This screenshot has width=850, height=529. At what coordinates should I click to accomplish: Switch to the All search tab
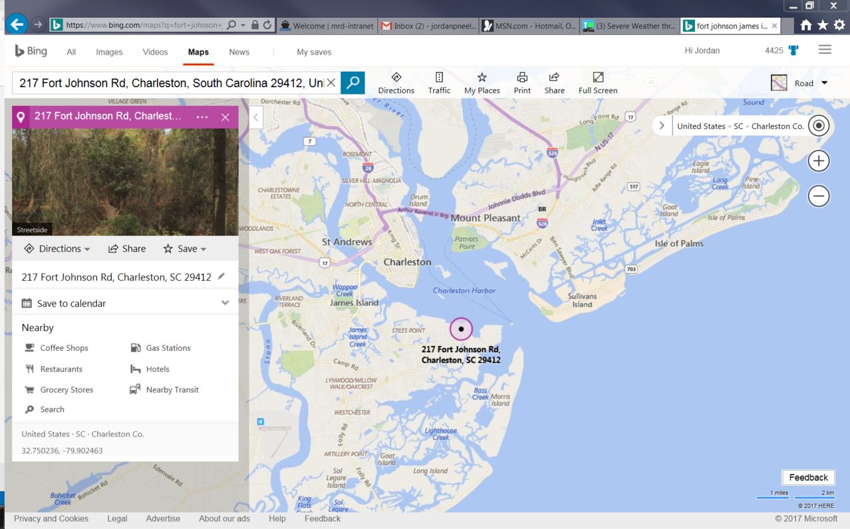[71, 52]
